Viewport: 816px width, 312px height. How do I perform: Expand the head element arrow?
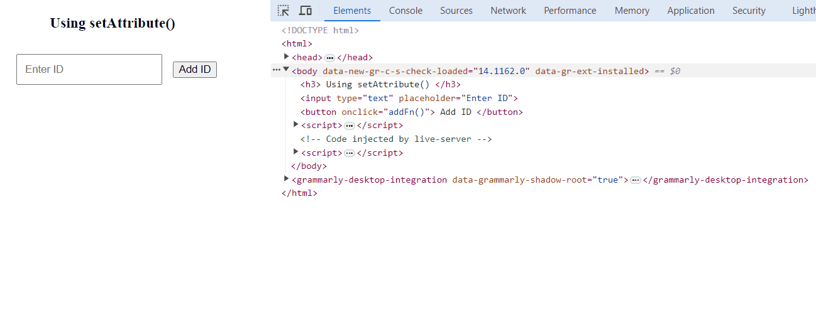287,57
